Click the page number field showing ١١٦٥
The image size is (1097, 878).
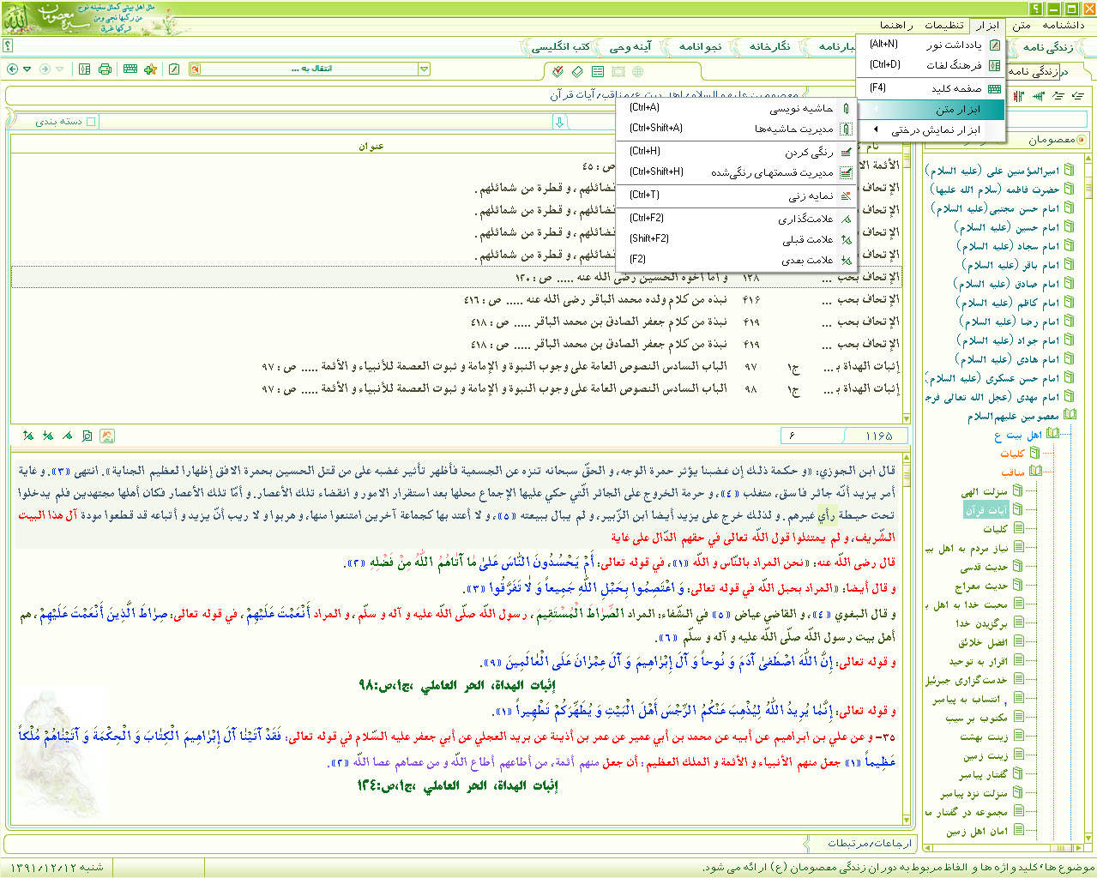(x=878, y=436)
